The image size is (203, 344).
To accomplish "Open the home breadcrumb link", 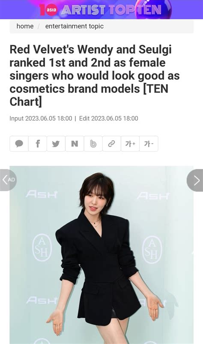I will click(25, 26).
